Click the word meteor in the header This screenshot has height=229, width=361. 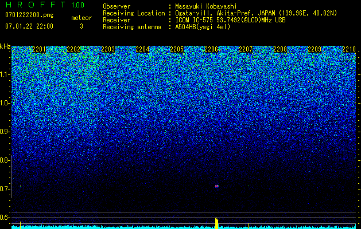(x=81, y=18)
